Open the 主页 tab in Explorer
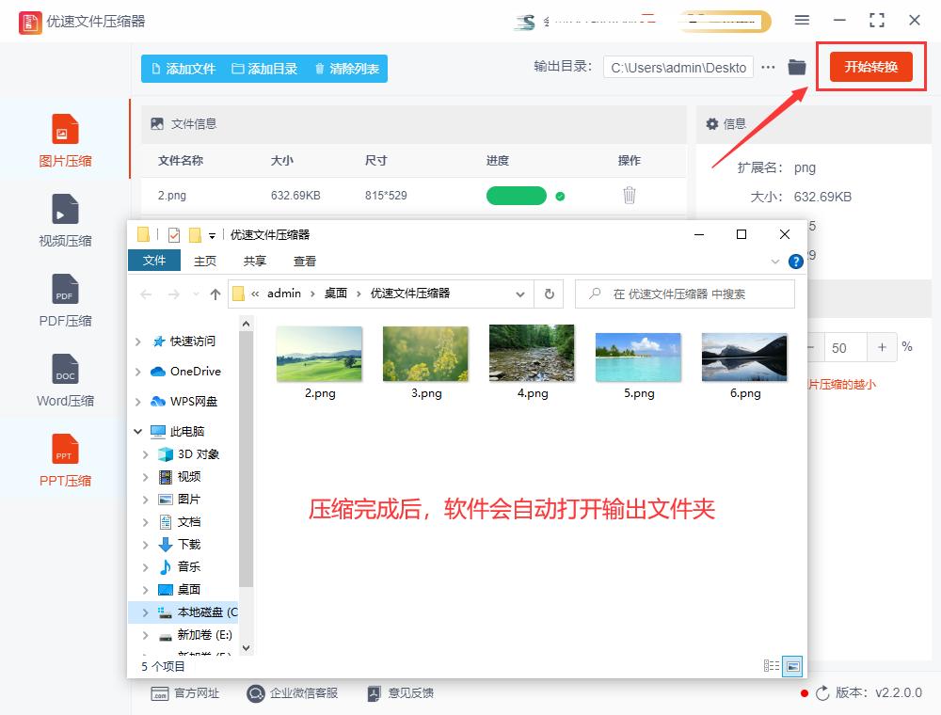This screenshot has height=715, width=941. [x=205, y=261]
